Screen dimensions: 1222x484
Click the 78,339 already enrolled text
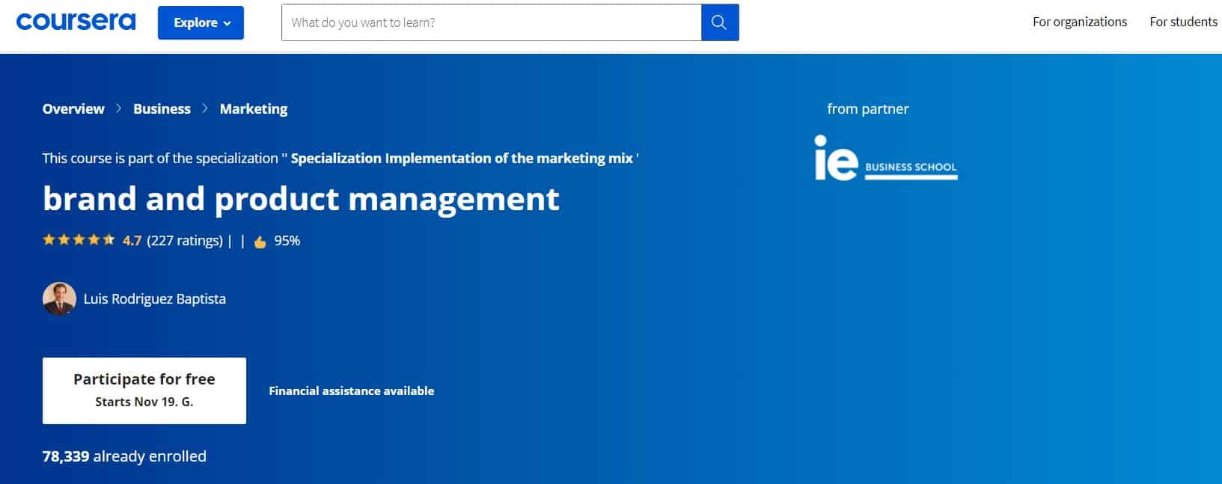point(124,456)
